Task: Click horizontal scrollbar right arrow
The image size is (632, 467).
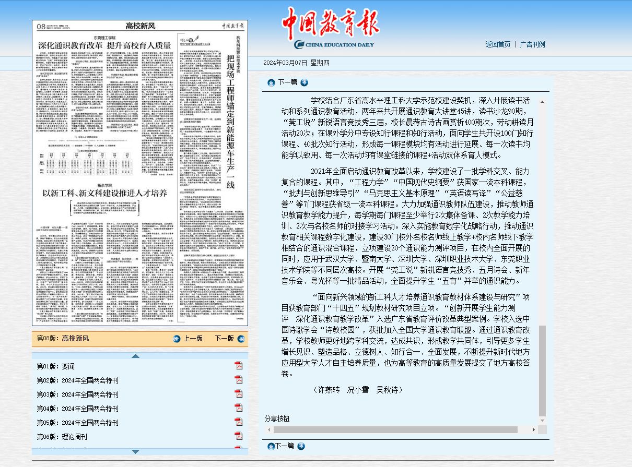Action: [x=533, y=429]
